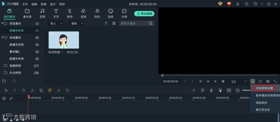Play the preview with the play button

click(215, 81)
